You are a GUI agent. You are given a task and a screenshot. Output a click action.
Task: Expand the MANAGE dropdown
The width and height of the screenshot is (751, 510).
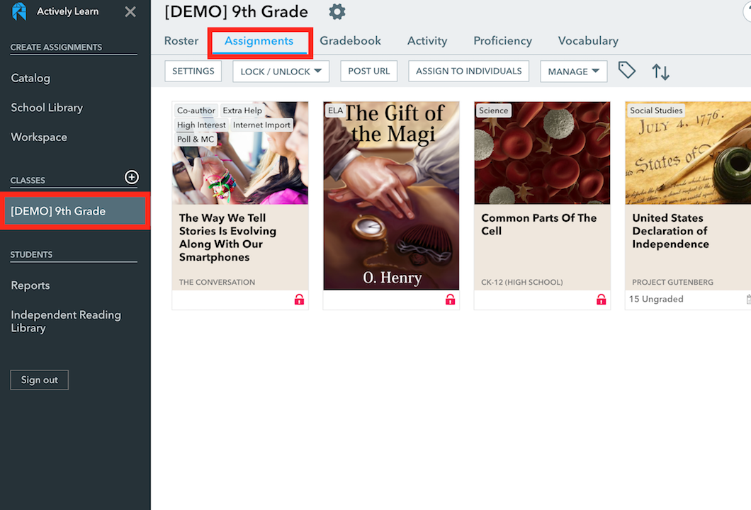point(573,72)
